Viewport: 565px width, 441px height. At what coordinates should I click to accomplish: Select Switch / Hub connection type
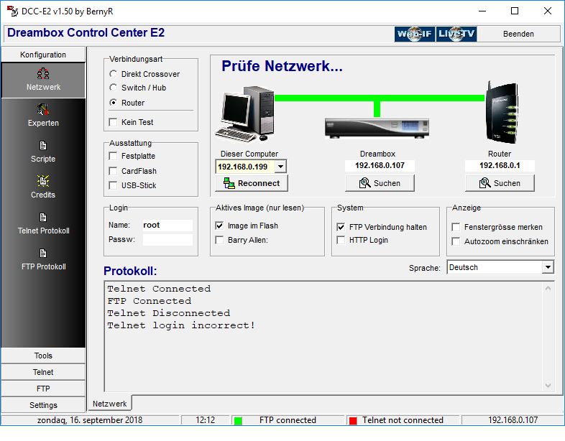pos(113,88)
